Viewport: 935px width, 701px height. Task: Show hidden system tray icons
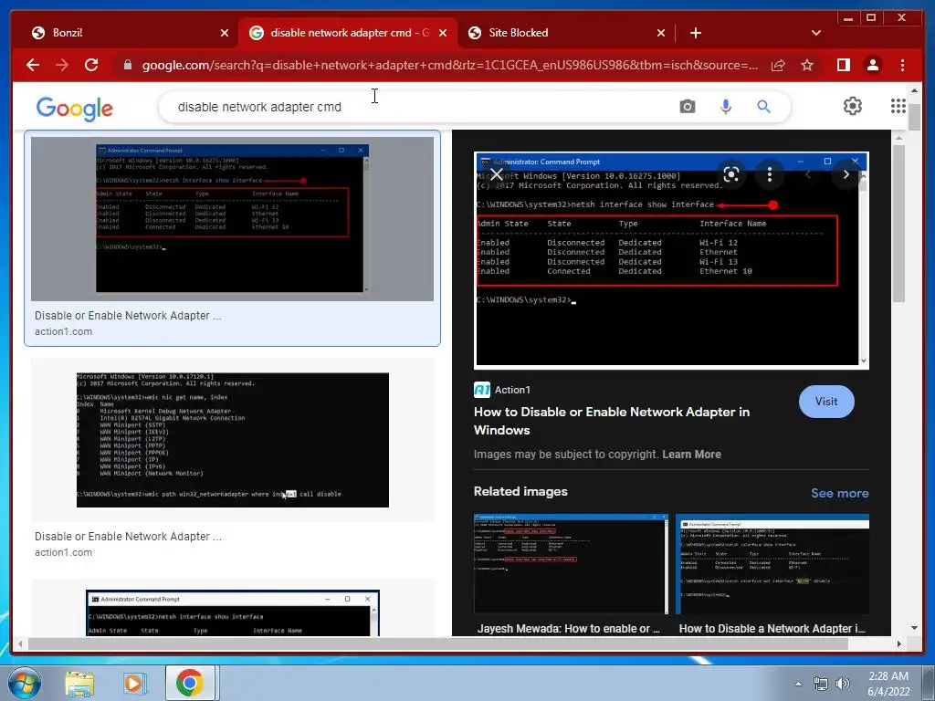[798, 684]
